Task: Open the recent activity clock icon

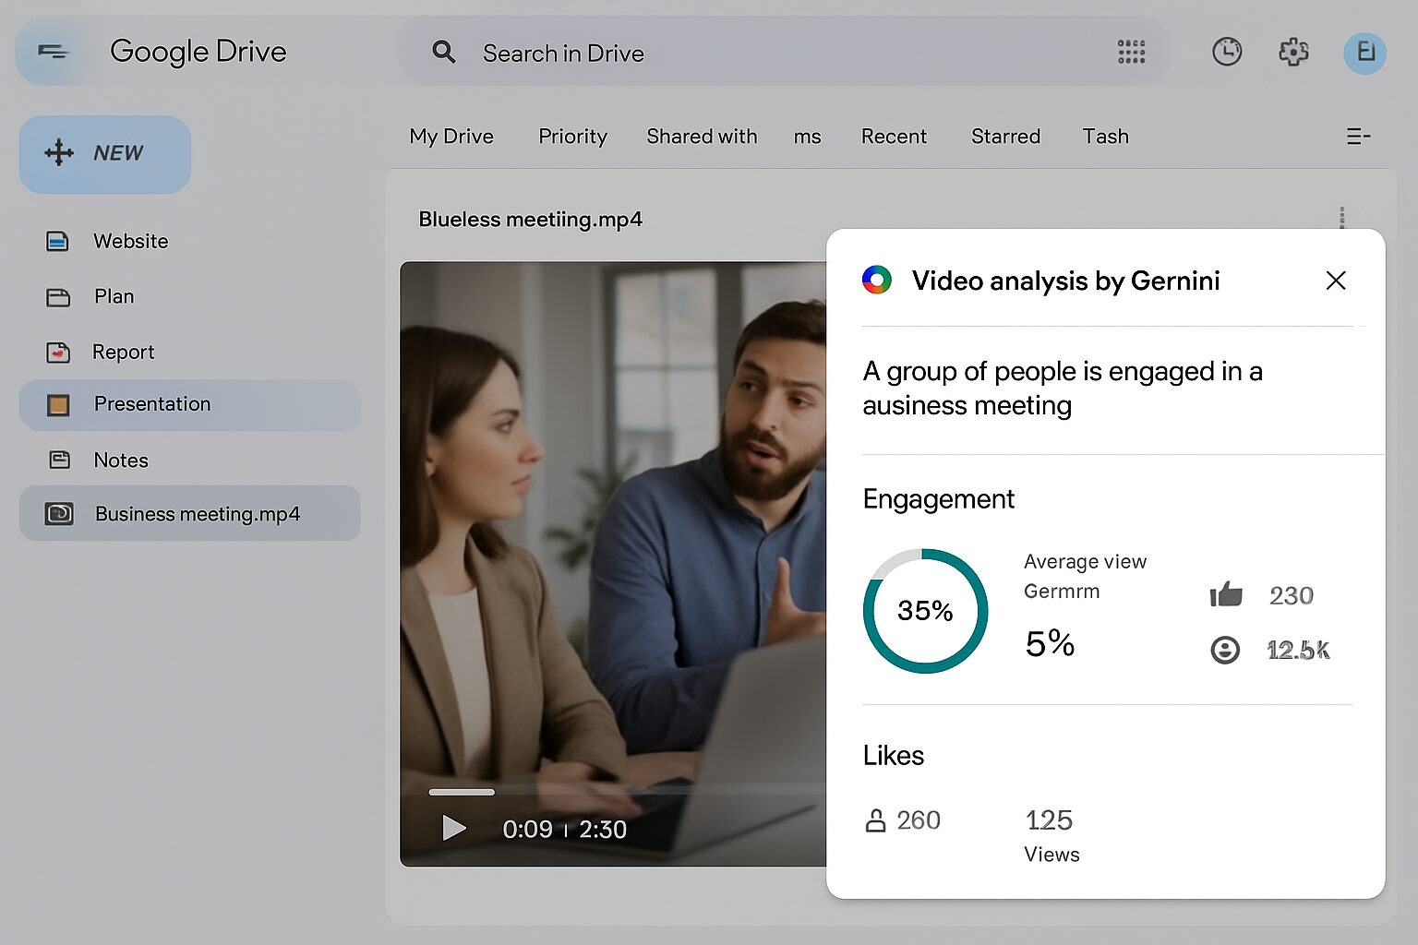Action: (1227, 52)
